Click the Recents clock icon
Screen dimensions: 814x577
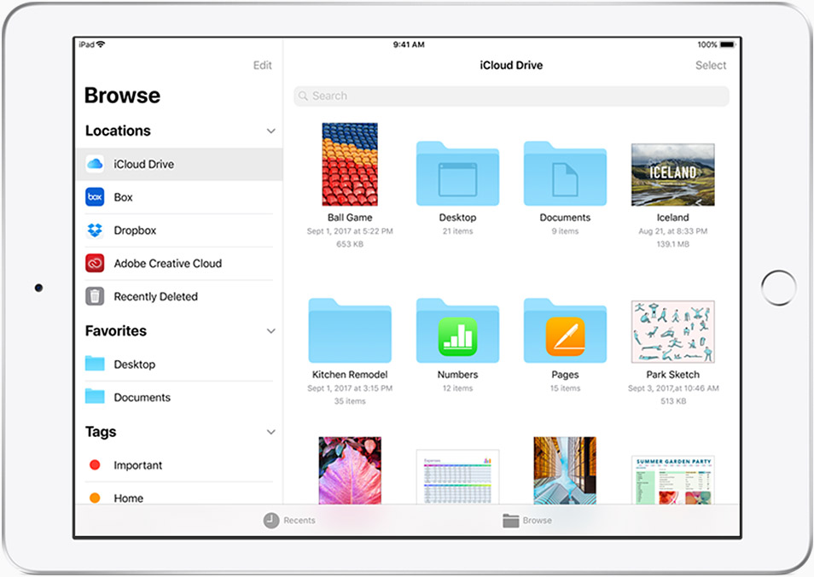pos(271,521)
